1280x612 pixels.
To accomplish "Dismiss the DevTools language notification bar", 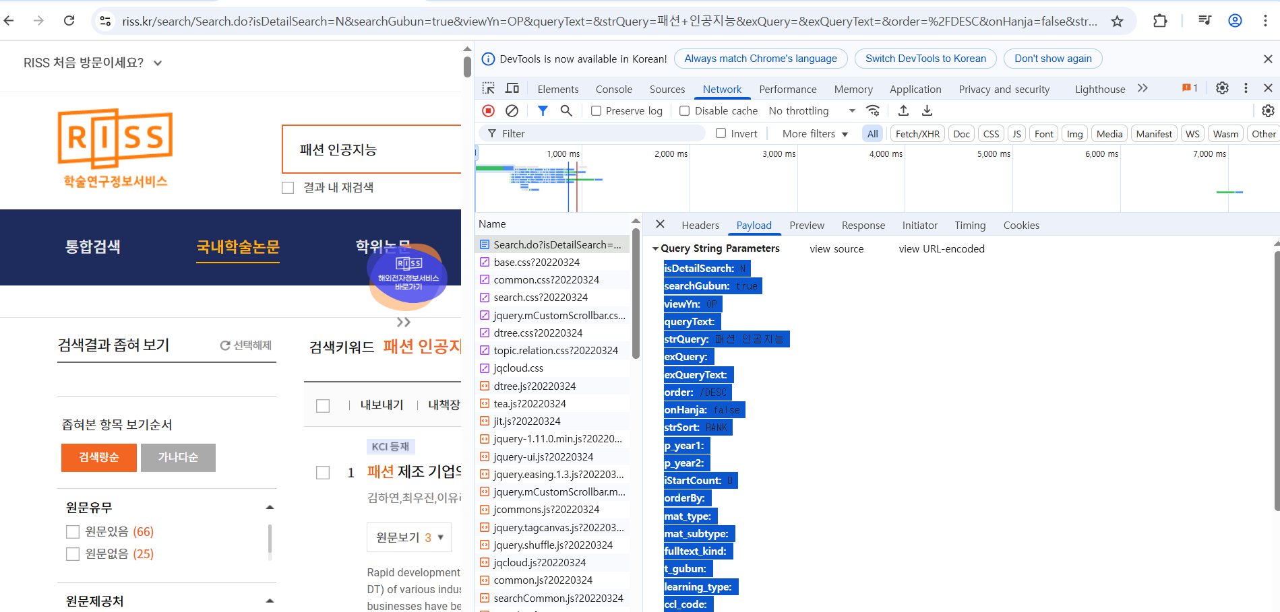I will [1268, 59].
